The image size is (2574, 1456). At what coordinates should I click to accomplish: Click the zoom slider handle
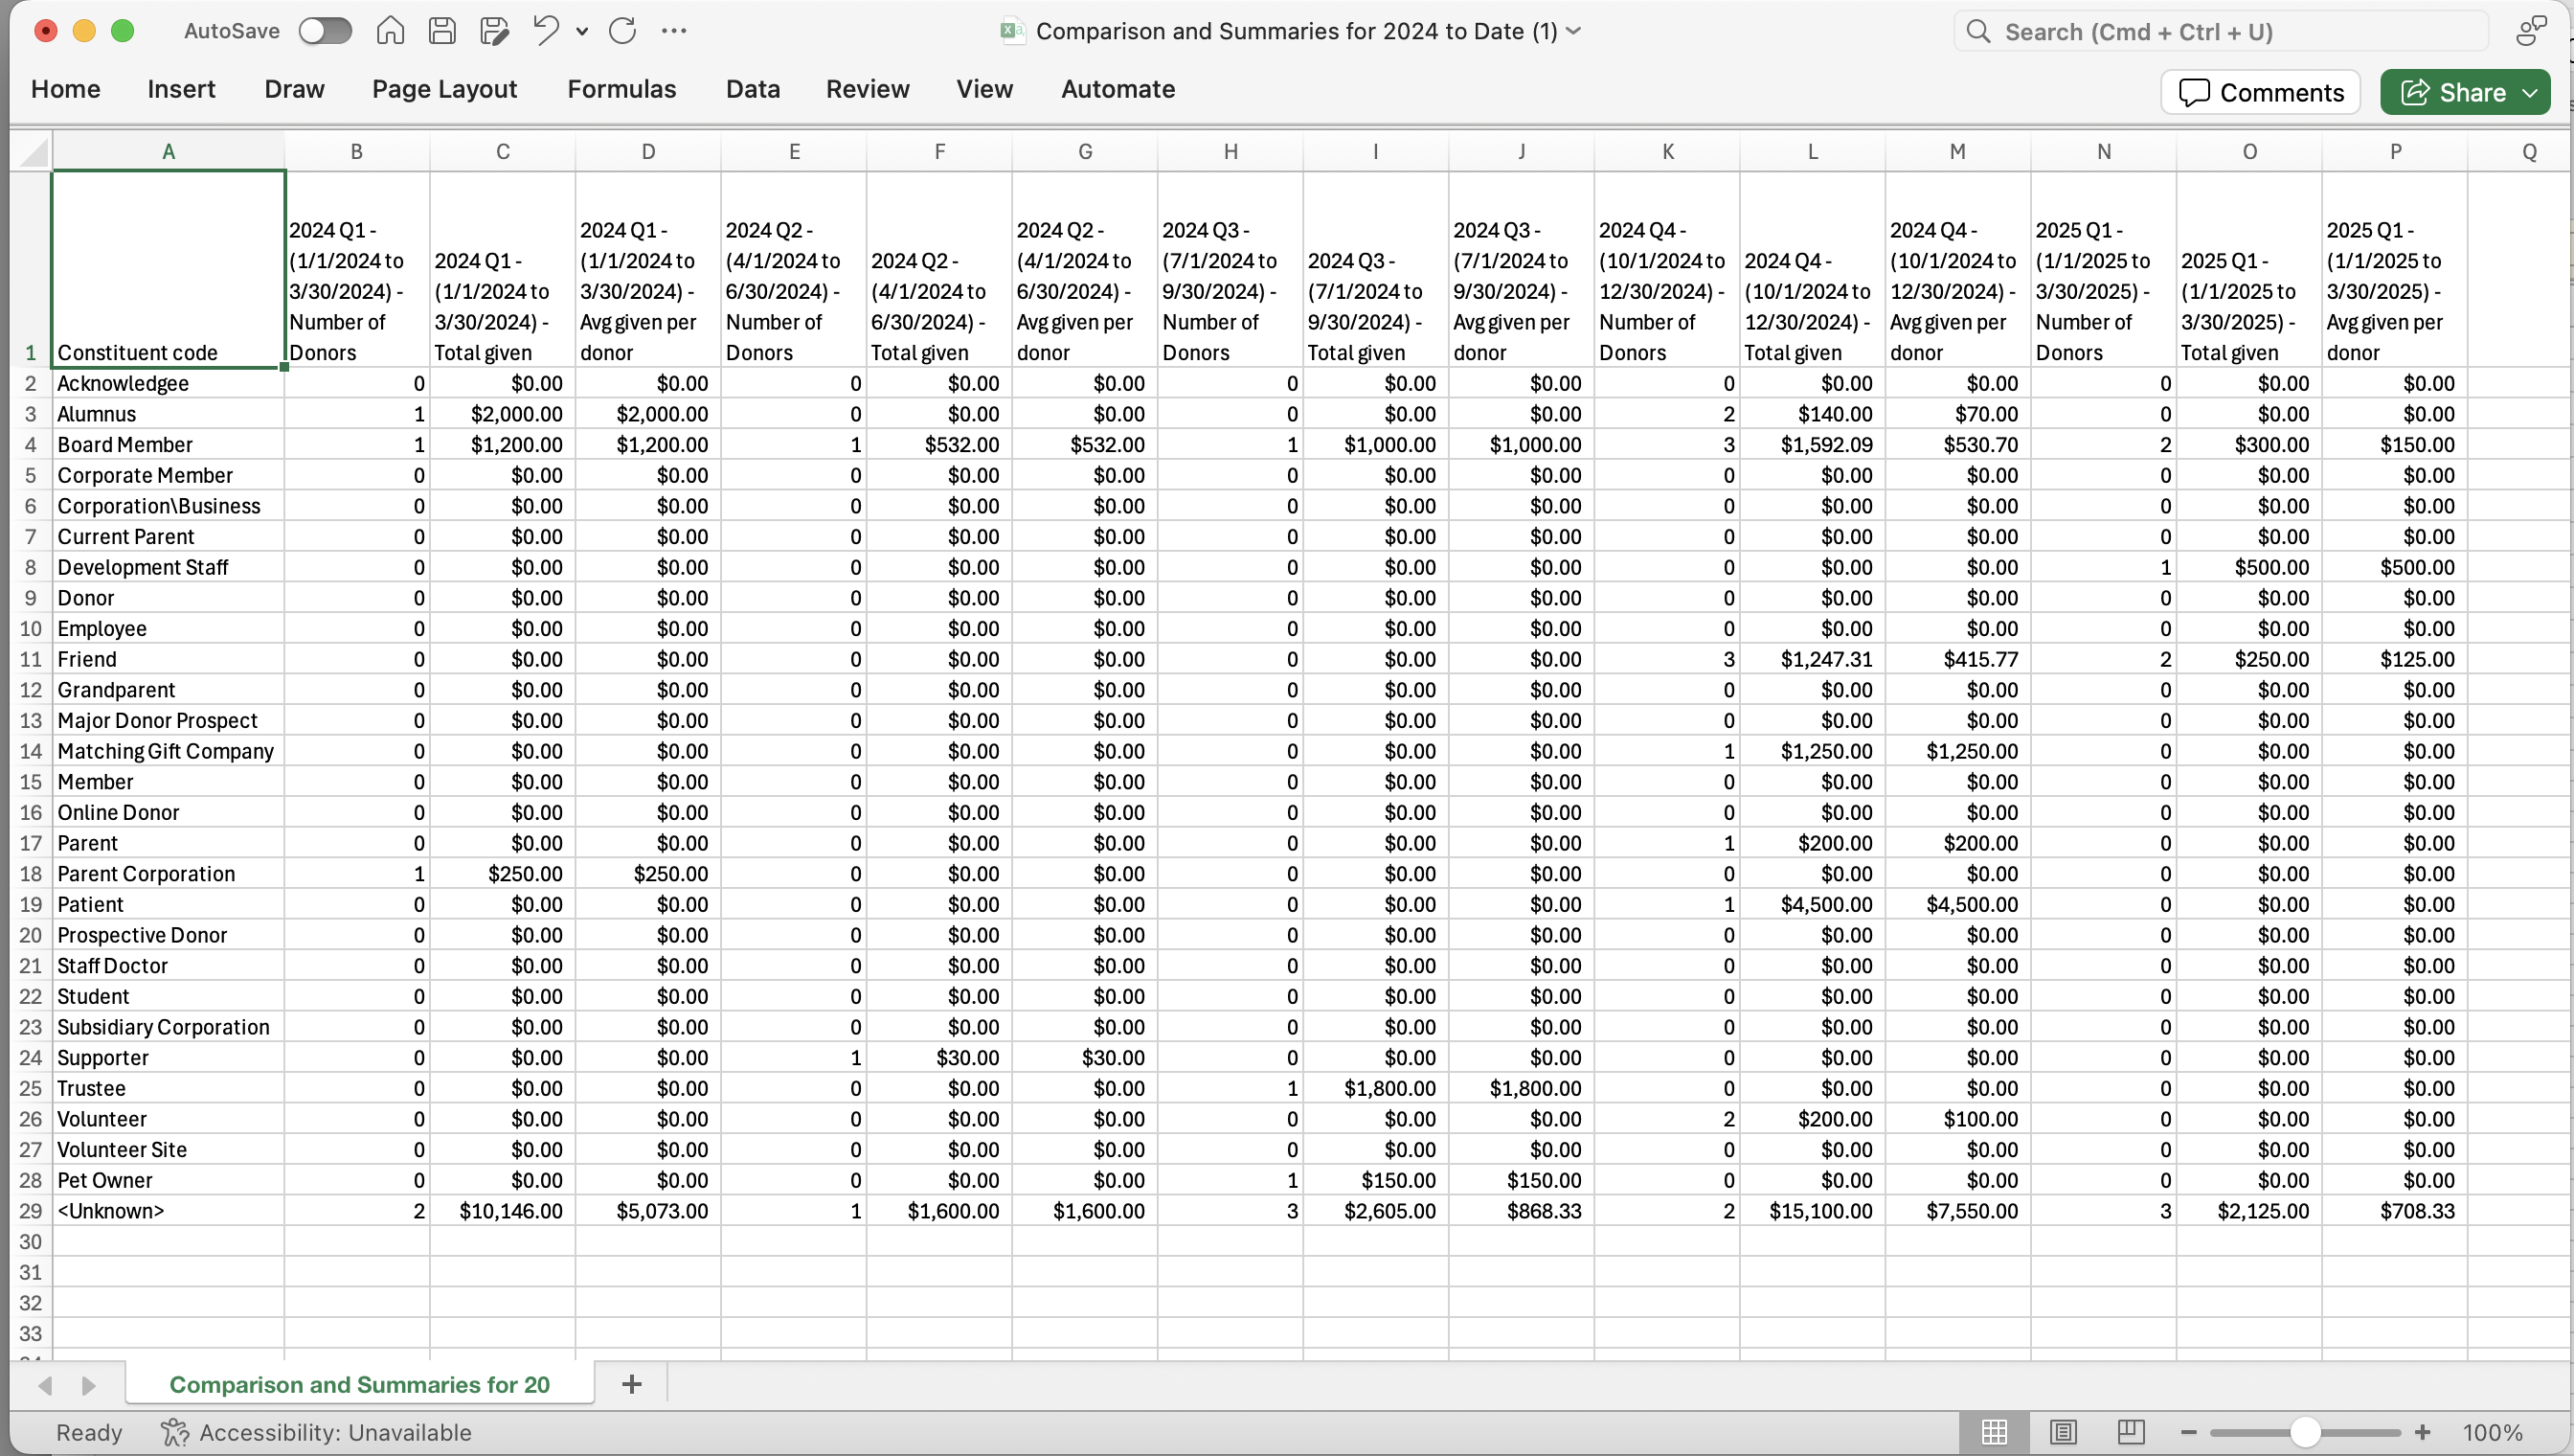click(2304, 1432)
